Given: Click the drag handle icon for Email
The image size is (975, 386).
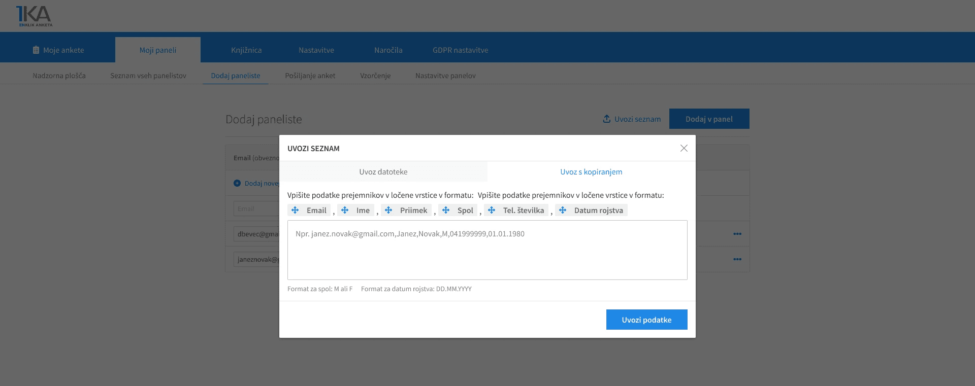Looking at the screenshot, I should (295, 210).
